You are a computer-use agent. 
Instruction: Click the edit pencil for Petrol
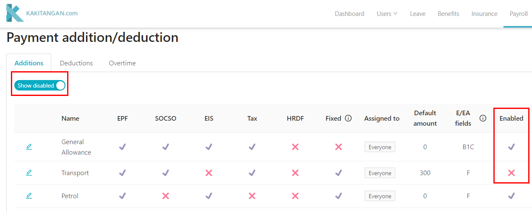[29, 196]
